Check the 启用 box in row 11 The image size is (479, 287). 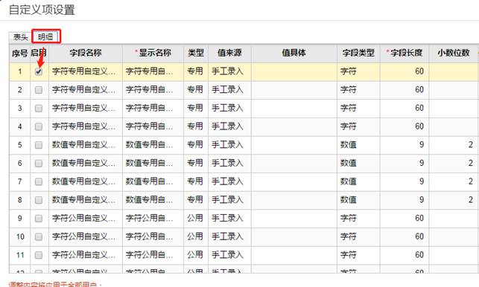[x=39, y=255]
